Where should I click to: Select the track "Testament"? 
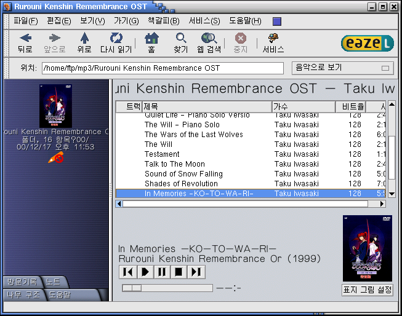(x=251, y=154)
